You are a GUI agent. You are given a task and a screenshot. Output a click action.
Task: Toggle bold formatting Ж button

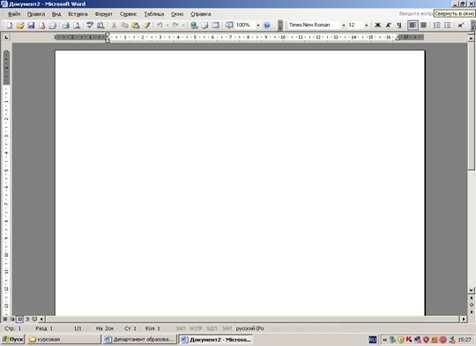pos(377,26)
